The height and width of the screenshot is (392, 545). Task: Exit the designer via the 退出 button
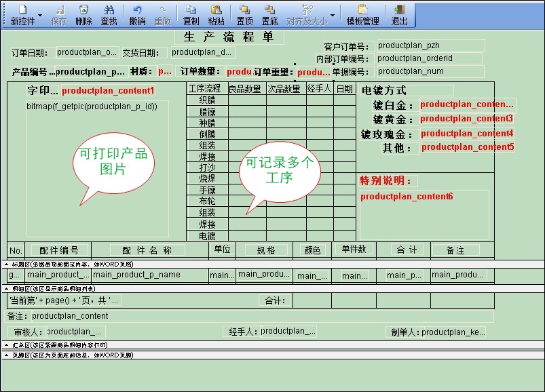400,14
